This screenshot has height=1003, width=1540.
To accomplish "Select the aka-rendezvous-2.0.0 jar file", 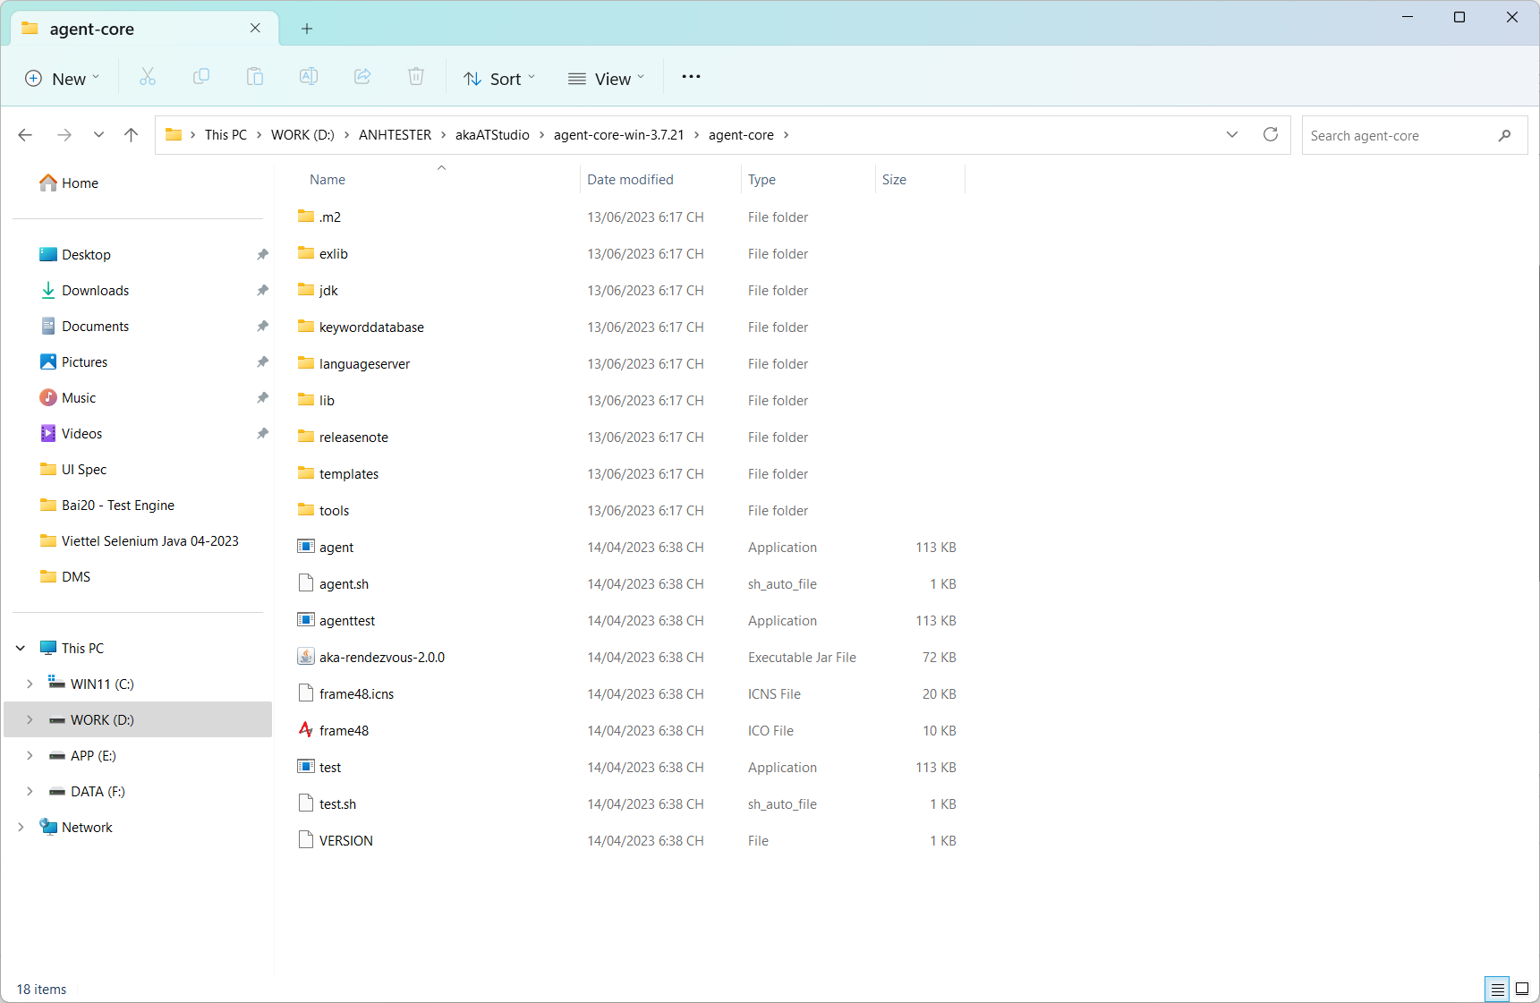I will coord(382,658).
